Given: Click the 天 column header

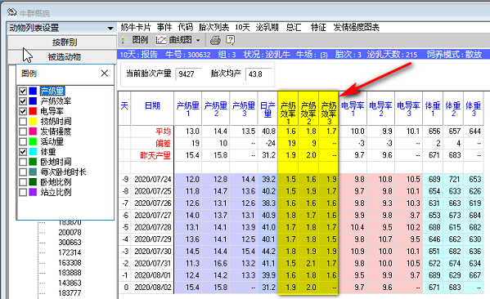Looking at the screenshot, I should click(124, 109).
